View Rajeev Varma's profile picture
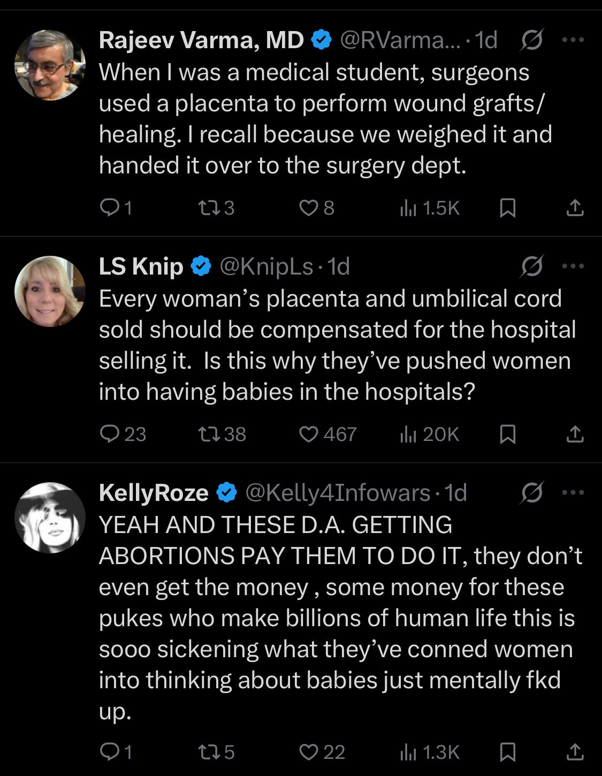The width and height of the screenshot is (602, 776). click(50, 65)
